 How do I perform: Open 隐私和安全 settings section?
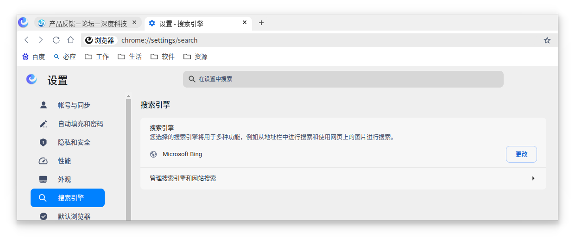68,142
